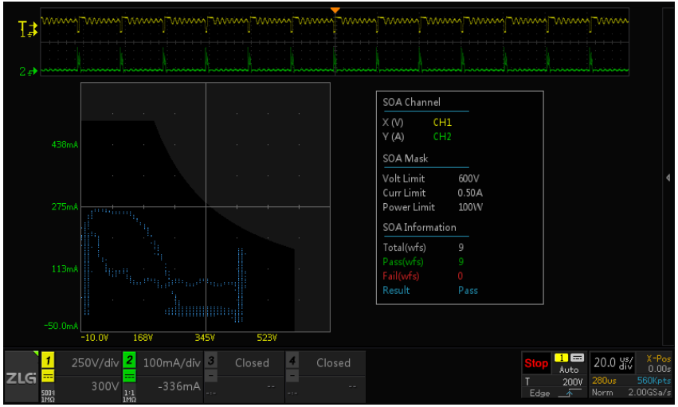Viewport: 678px width, 407px height.
Task: Click the rising edge slope icon
Action: 570,393
